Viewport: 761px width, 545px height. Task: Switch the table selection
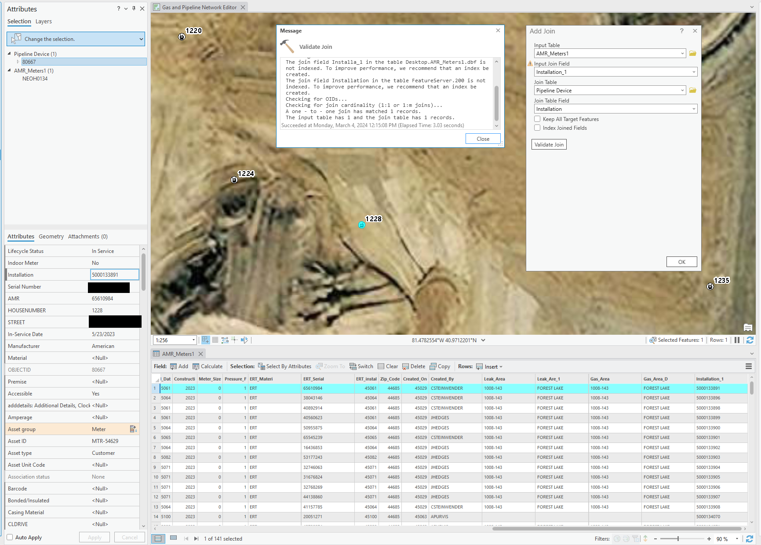(361, 366)
